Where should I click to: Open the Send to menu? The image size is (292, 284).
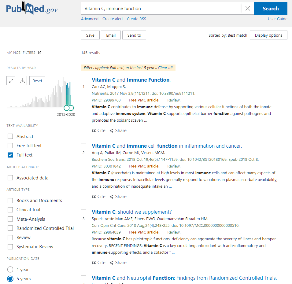point(134,35)
